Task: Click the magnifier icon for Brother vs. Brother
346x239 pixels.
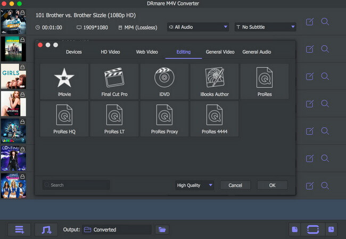Action: [x=325, y=22]
